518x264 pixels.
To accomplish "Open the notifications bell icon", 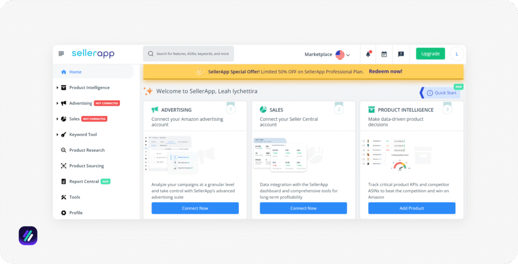I will 368,54.
